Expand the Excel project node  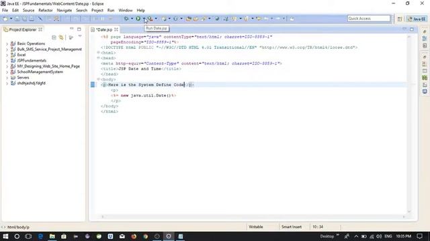(7, 55)
